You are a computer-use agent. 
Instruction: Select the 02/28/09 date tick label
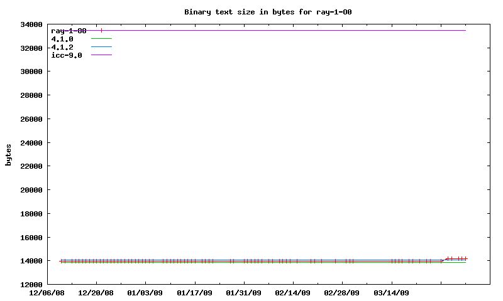click(x=341, y=293)
